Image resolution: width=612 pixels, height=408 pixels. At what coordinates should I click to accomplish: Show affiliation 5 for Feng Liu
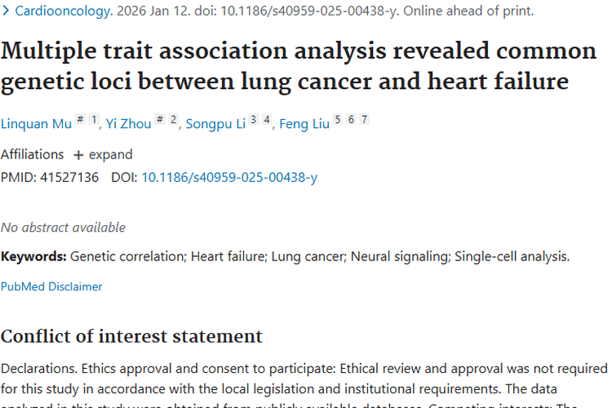point(338,120)
